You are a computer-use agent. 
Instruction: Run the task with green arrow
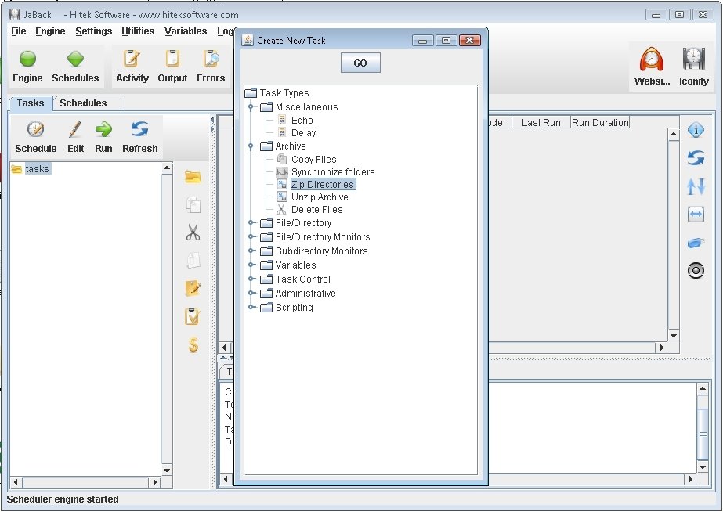pyautogui.click(x=103, y=129)
